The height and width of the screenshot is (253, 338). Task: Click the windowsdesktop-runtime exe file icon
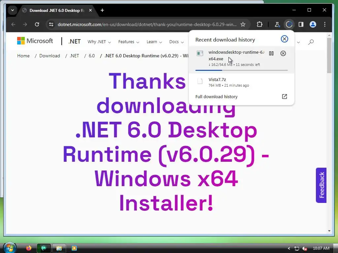point(200,53)
